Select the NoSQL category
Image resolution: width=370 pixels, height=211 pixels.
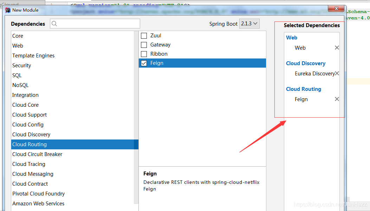(72, 85)
